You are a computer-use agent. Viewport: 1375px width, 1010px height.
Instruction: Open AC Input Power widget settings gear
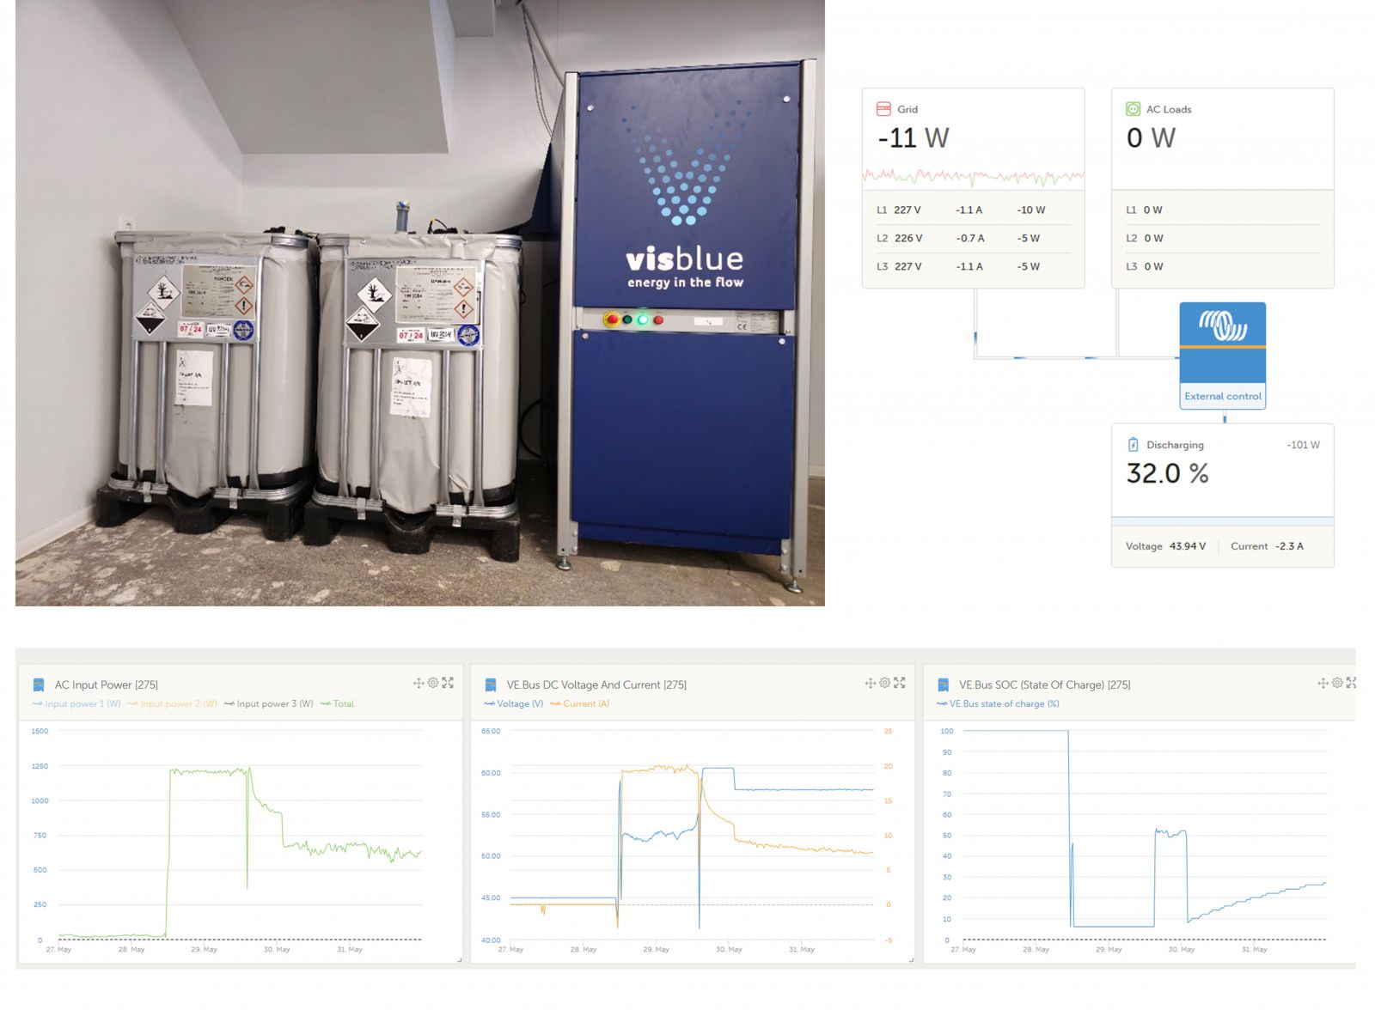coord(433,683)
